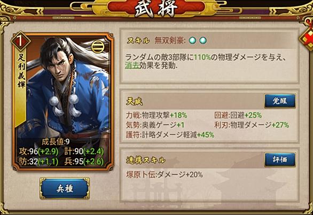Select the 連携スキル section heading
Viewport: 313px width, 215px height.
(146, 160)
